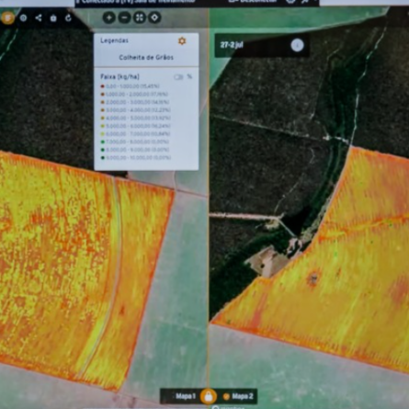Click the 27-2 jul date label
409x409 pixels.
(232, 45)
